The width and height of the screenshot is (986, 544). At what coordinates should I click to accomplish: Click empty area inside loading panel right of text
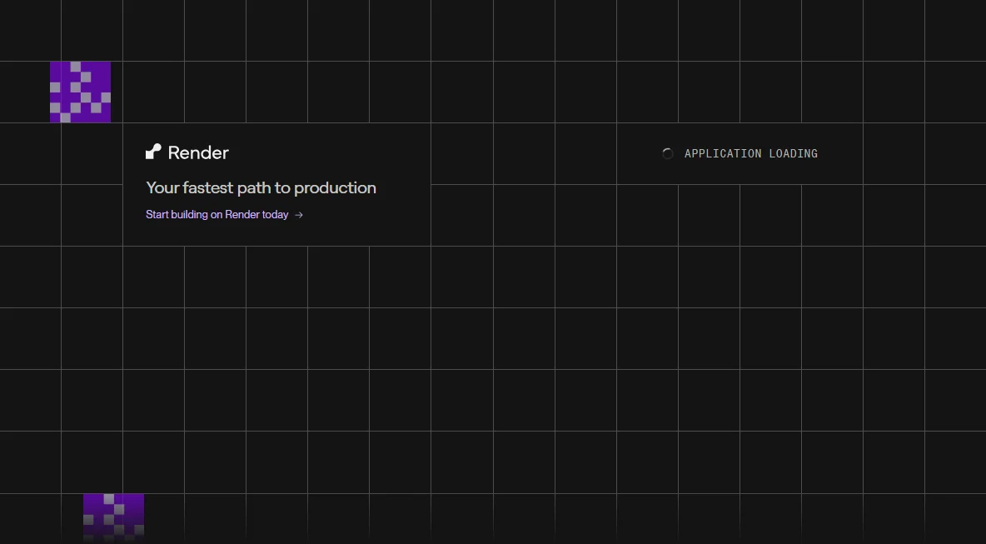[x=840, y=153]
